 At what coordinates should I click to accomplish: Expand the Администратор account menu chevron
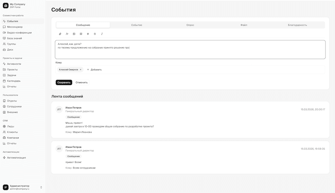click(41, 187)
